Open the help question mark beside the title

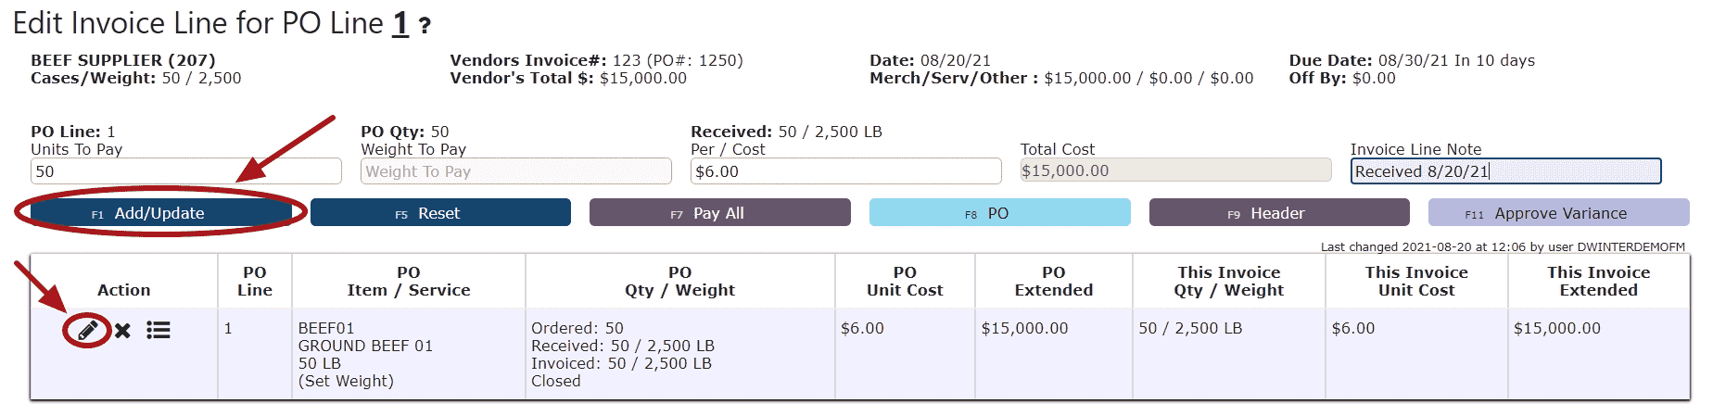pos(425,26)
